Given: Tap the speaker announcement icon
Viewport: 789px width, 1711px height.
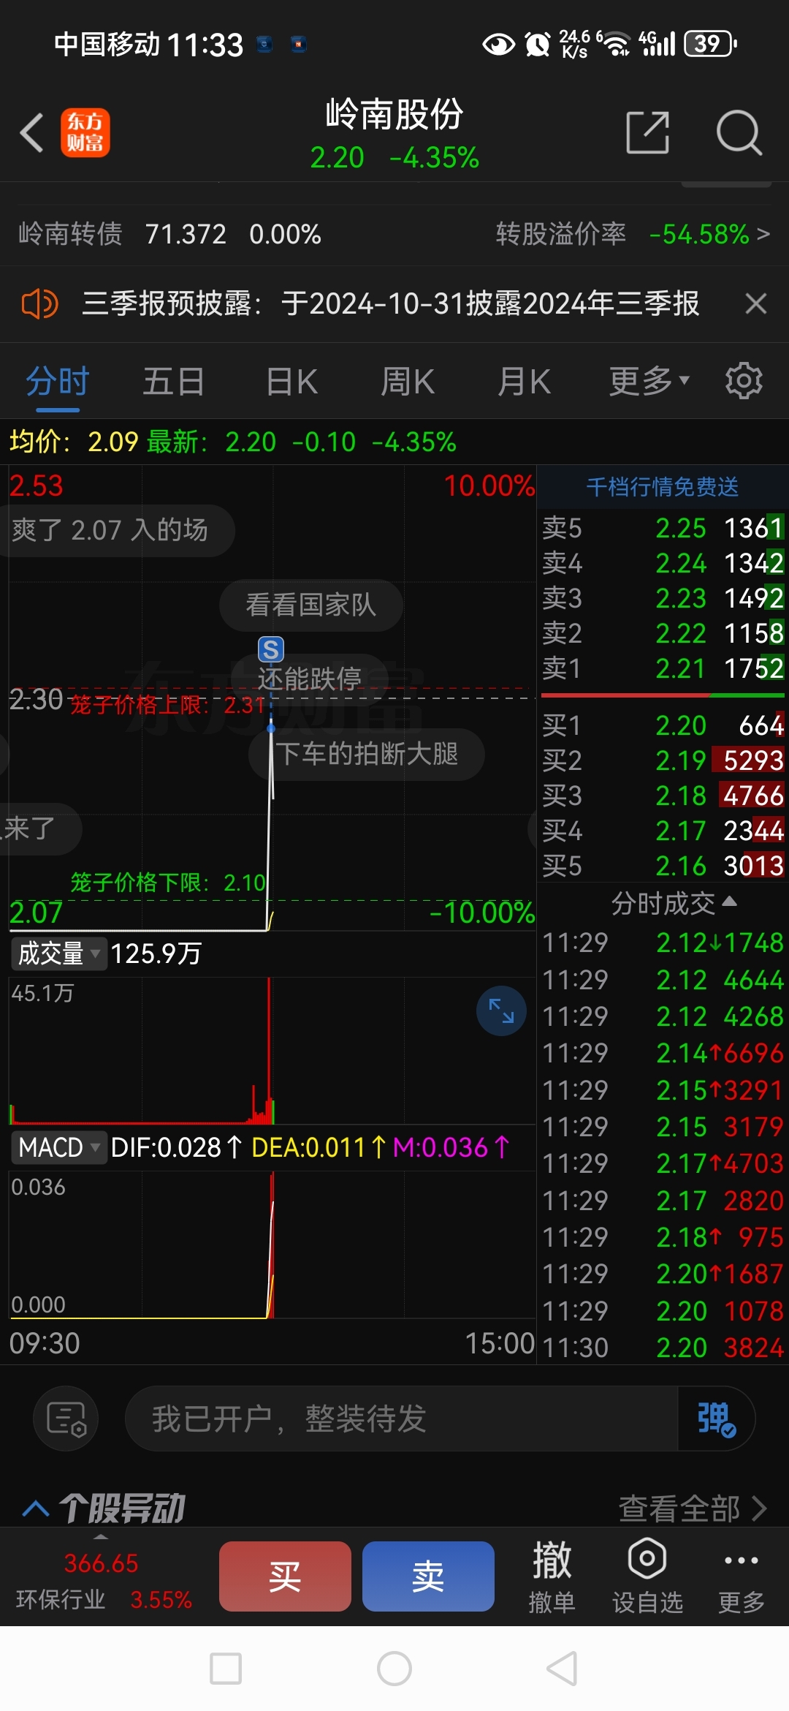Looking at the screenshot, I should pos(39,303).
